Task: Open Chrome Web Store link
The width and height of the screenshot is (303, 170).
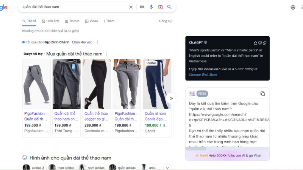Action: [203, 74]
